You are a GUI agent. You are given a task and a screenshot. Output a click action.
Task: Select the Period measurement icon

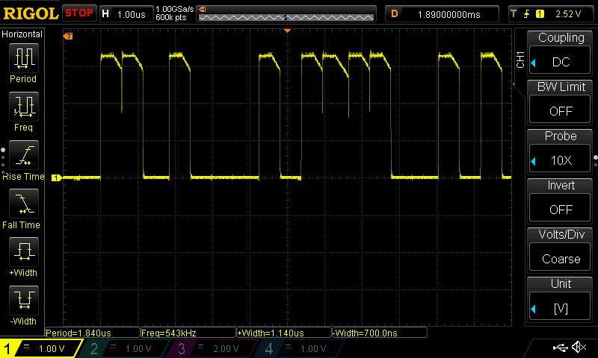(x=23, y=58)
